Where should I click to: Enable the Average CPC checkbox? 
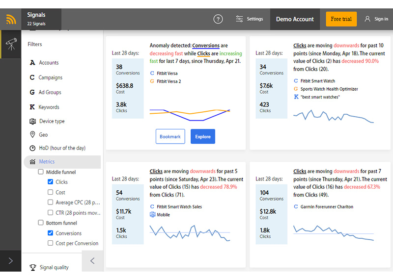(51, 202)
